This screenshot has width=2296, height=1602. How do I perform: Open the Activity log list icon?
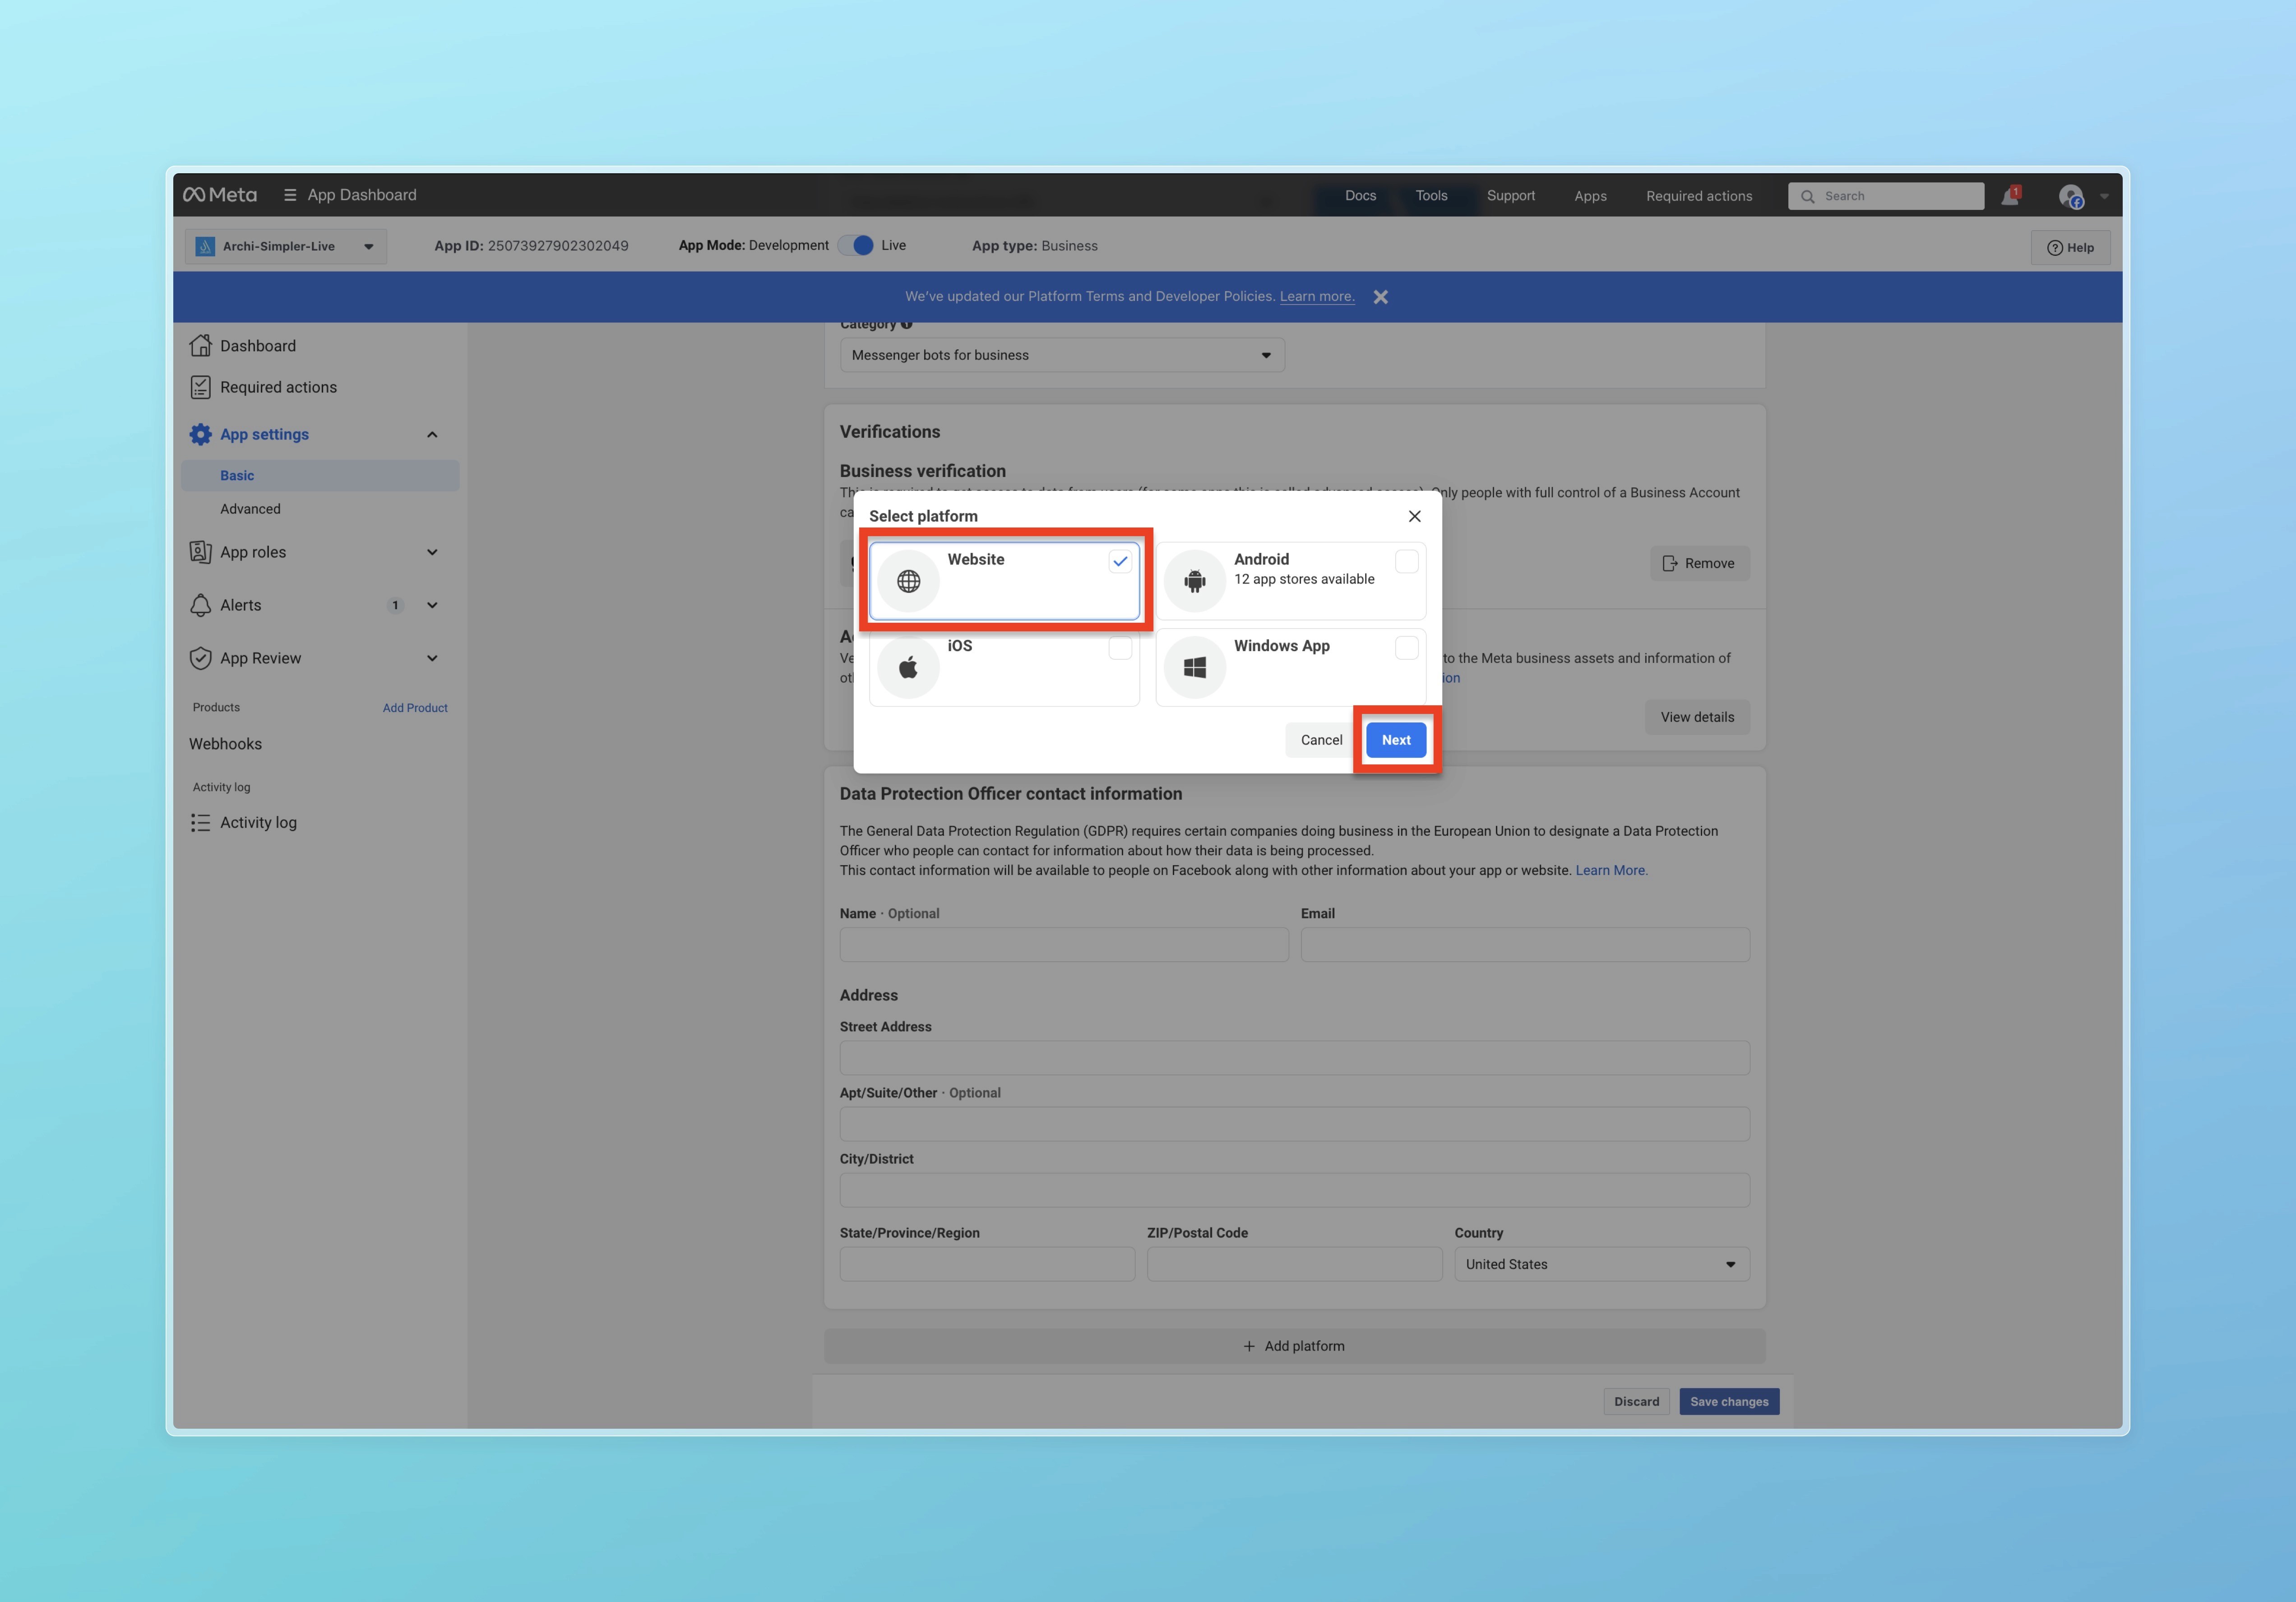[201, 822]
